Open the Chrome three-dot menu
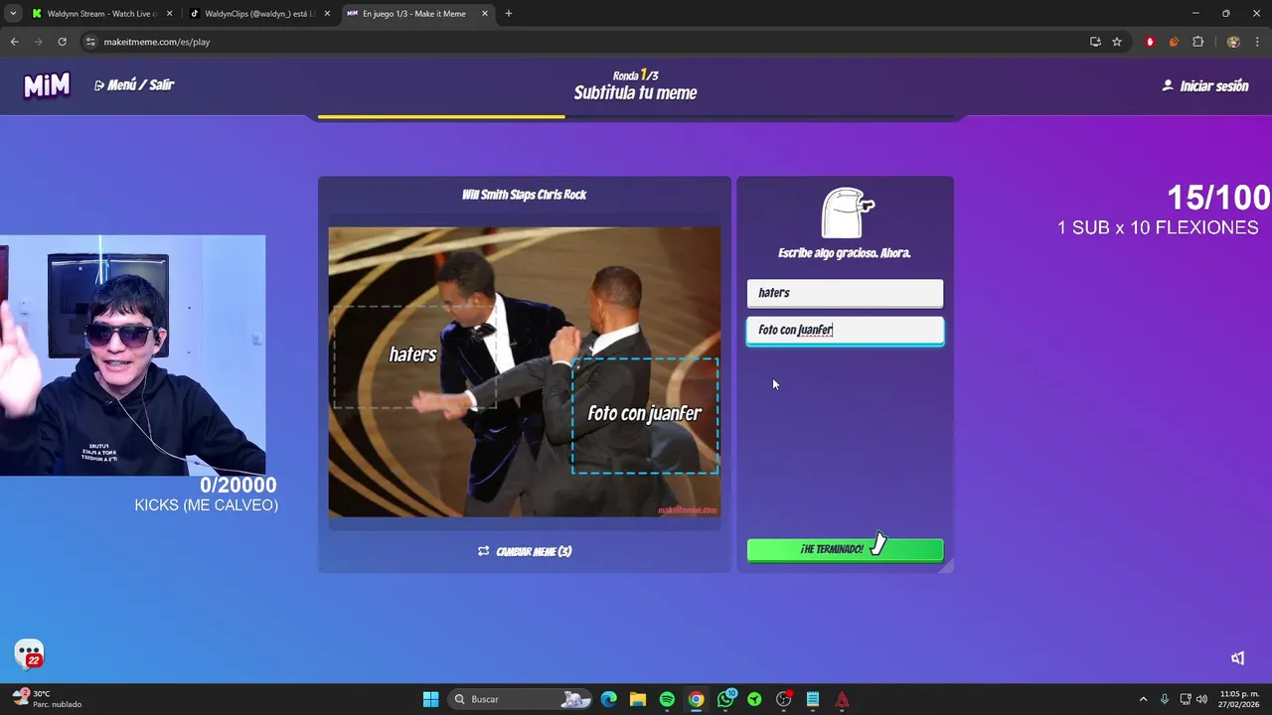The height and width of the screenshot is (715, 1272). click(1257, 42)
